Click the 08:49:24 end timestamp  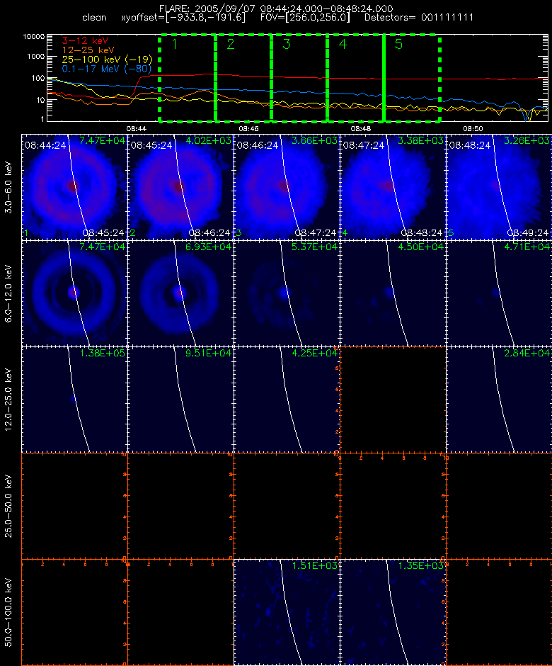(528, 233)
